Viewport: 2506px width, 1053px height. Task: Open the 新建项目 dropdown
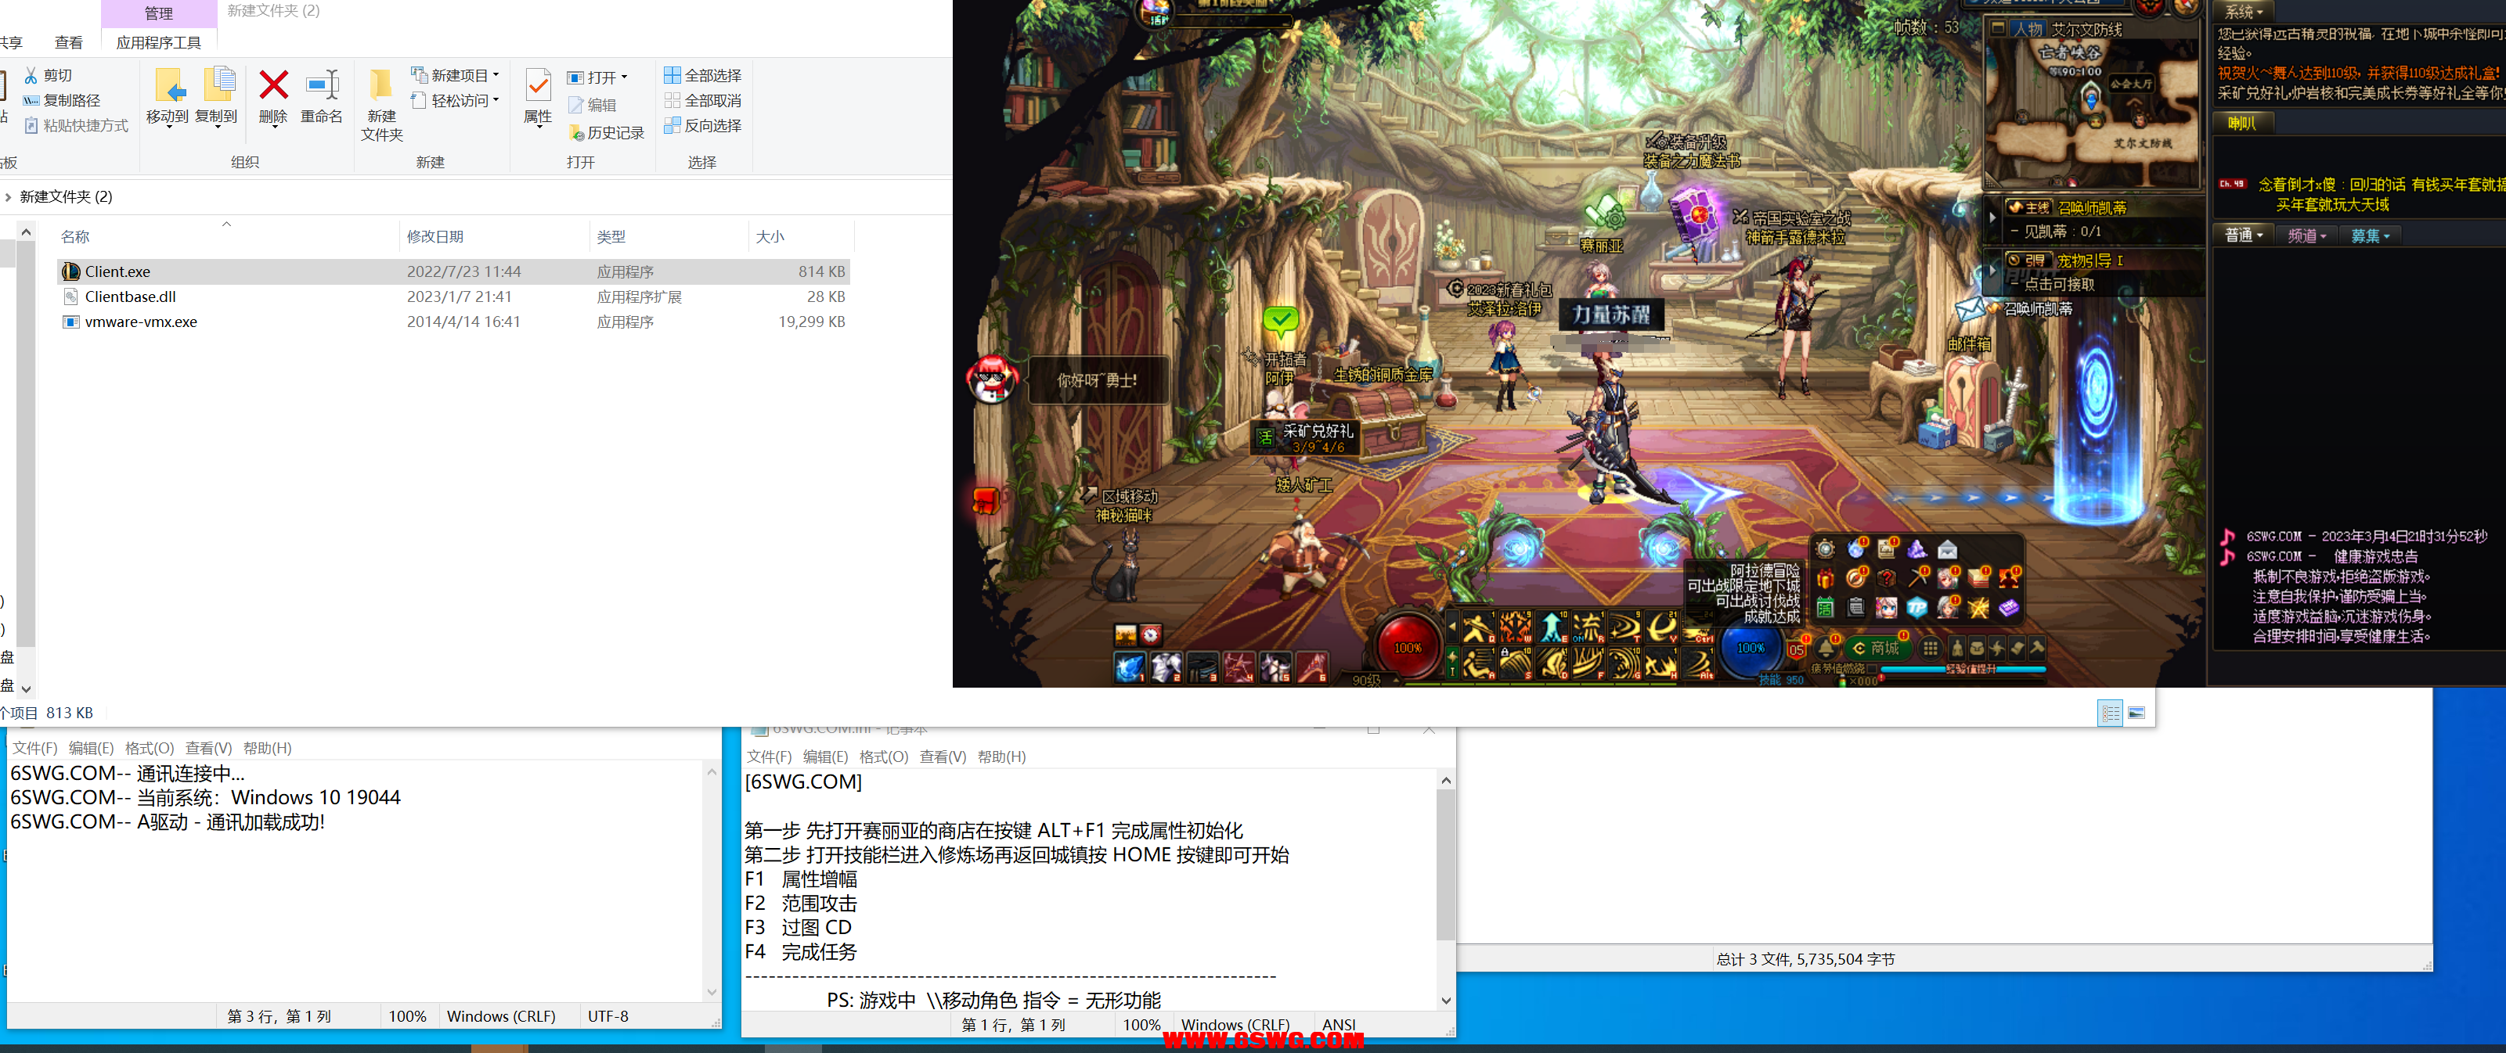(456, 75)
